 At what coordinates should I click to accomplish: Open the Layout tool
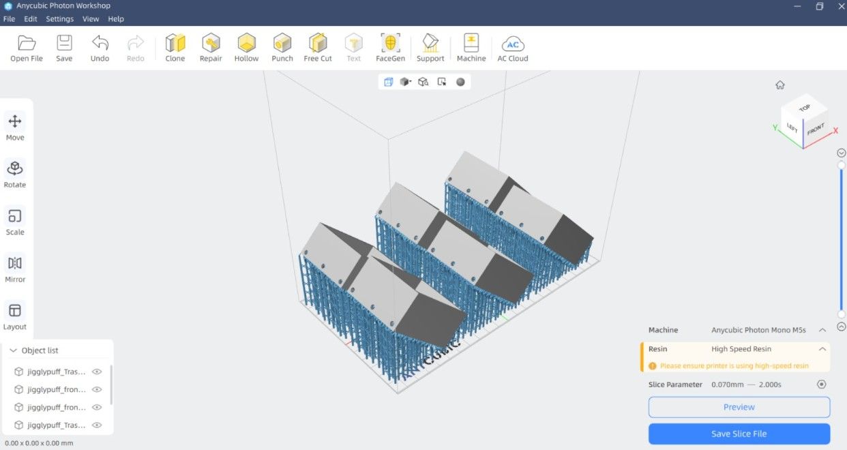[15, 316]
